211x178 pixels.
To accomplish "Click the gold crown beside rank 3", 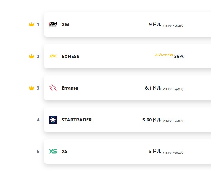I will 32,88.
